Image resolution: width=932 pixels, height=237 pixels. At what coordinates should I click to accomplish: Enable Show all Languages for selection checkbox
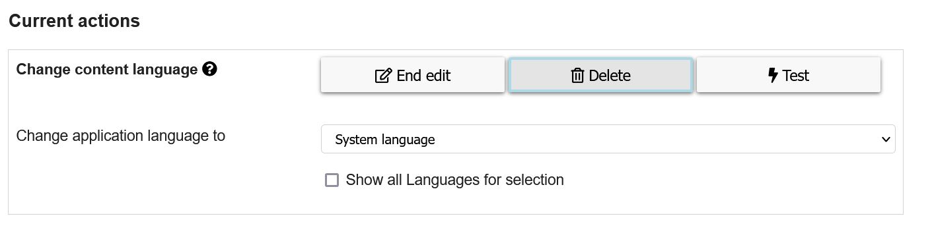point(332,180)
